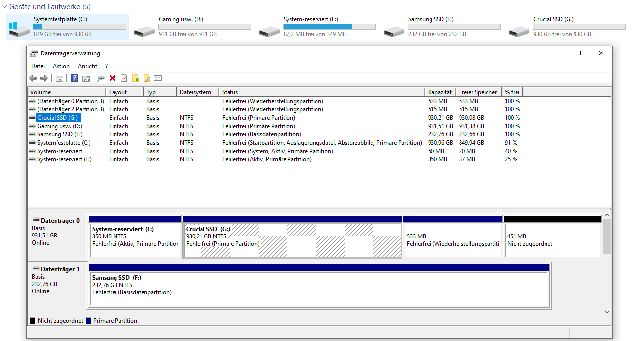Click the Datenträger 1 disk icon

(36, 269)
